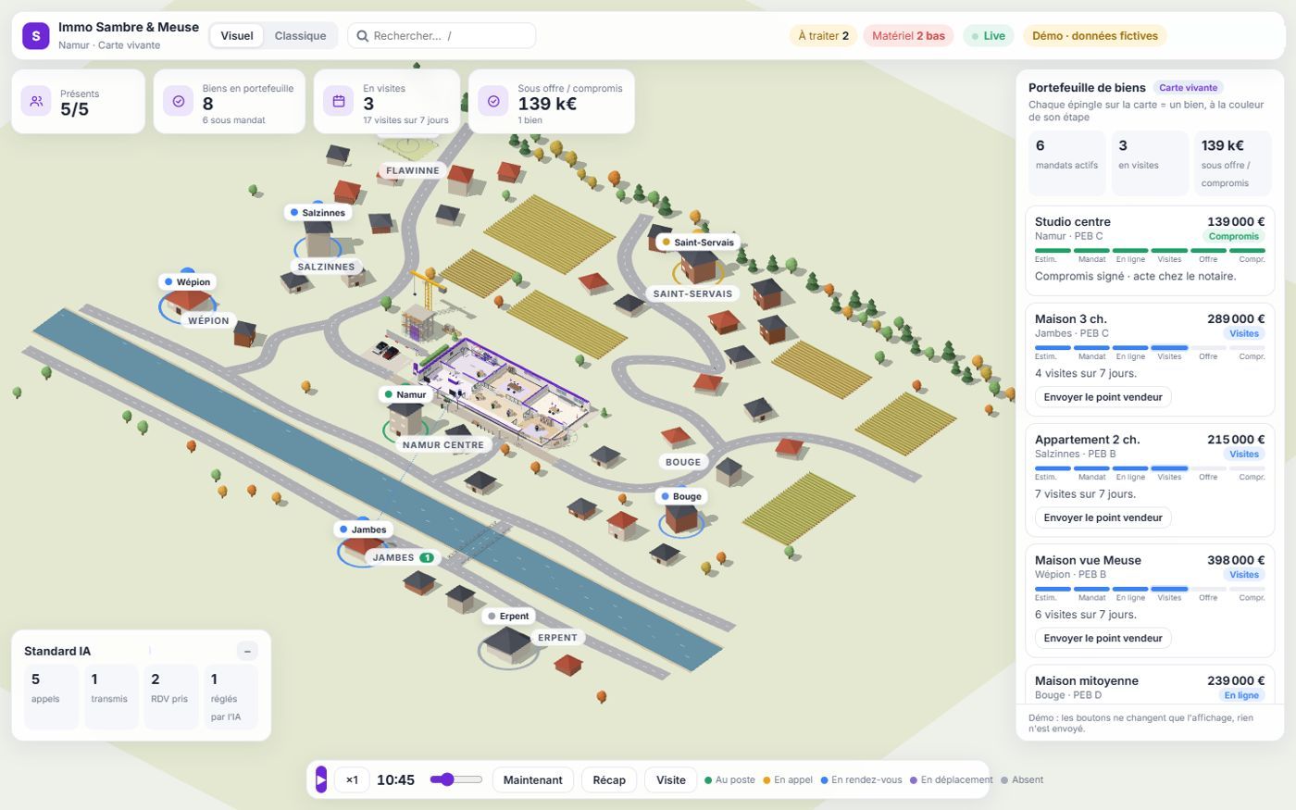Click the check icon on Biens en portefeuille card
Image resolution: width=1296 pixels, height=810 pixels.
pos(179,102)
